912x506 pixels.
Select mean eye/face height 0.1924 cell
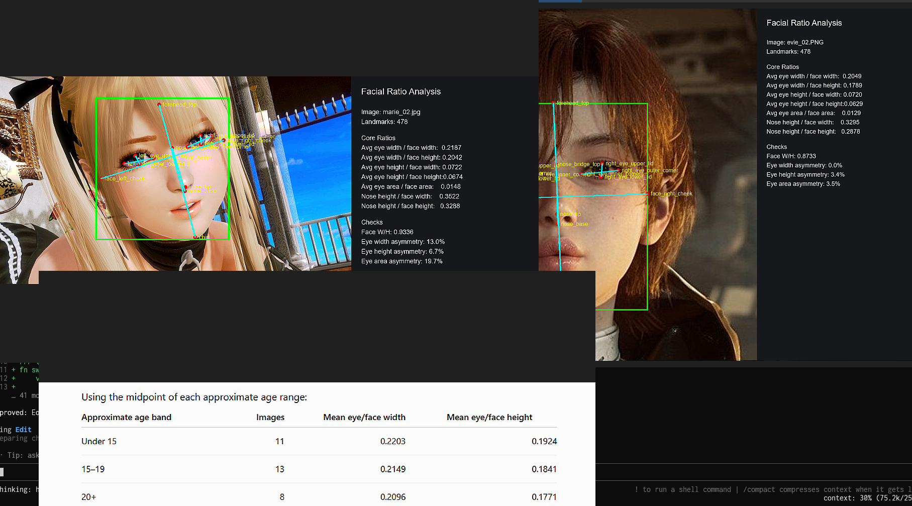544,441
